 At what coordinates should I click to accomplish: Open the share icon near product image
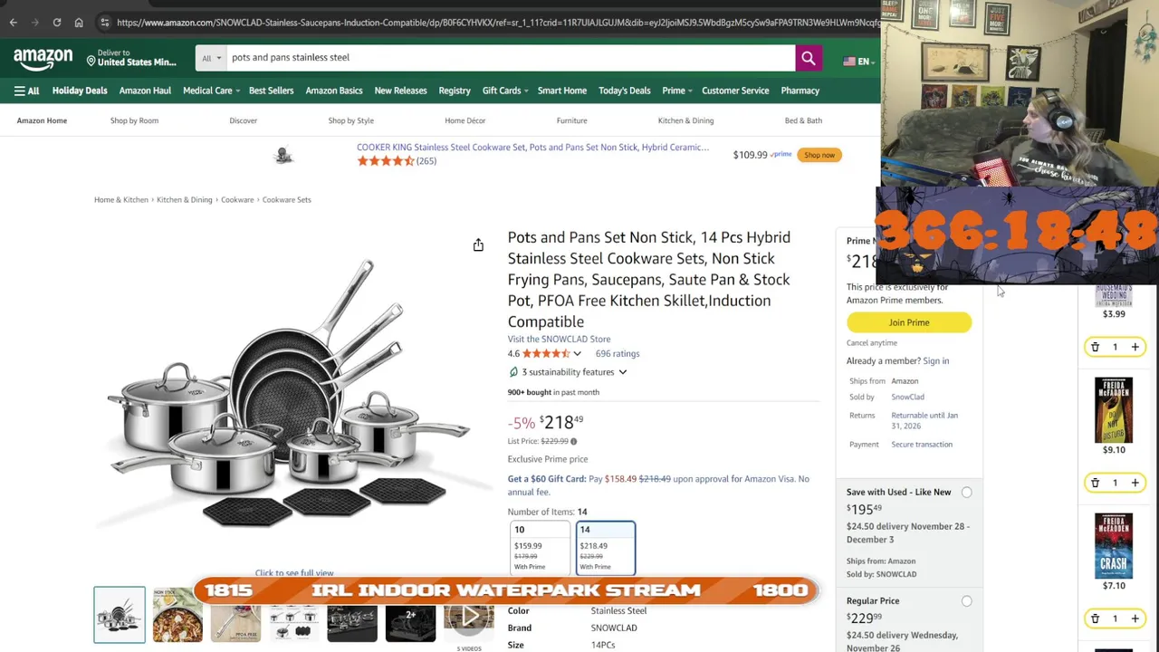click(478, 244)
